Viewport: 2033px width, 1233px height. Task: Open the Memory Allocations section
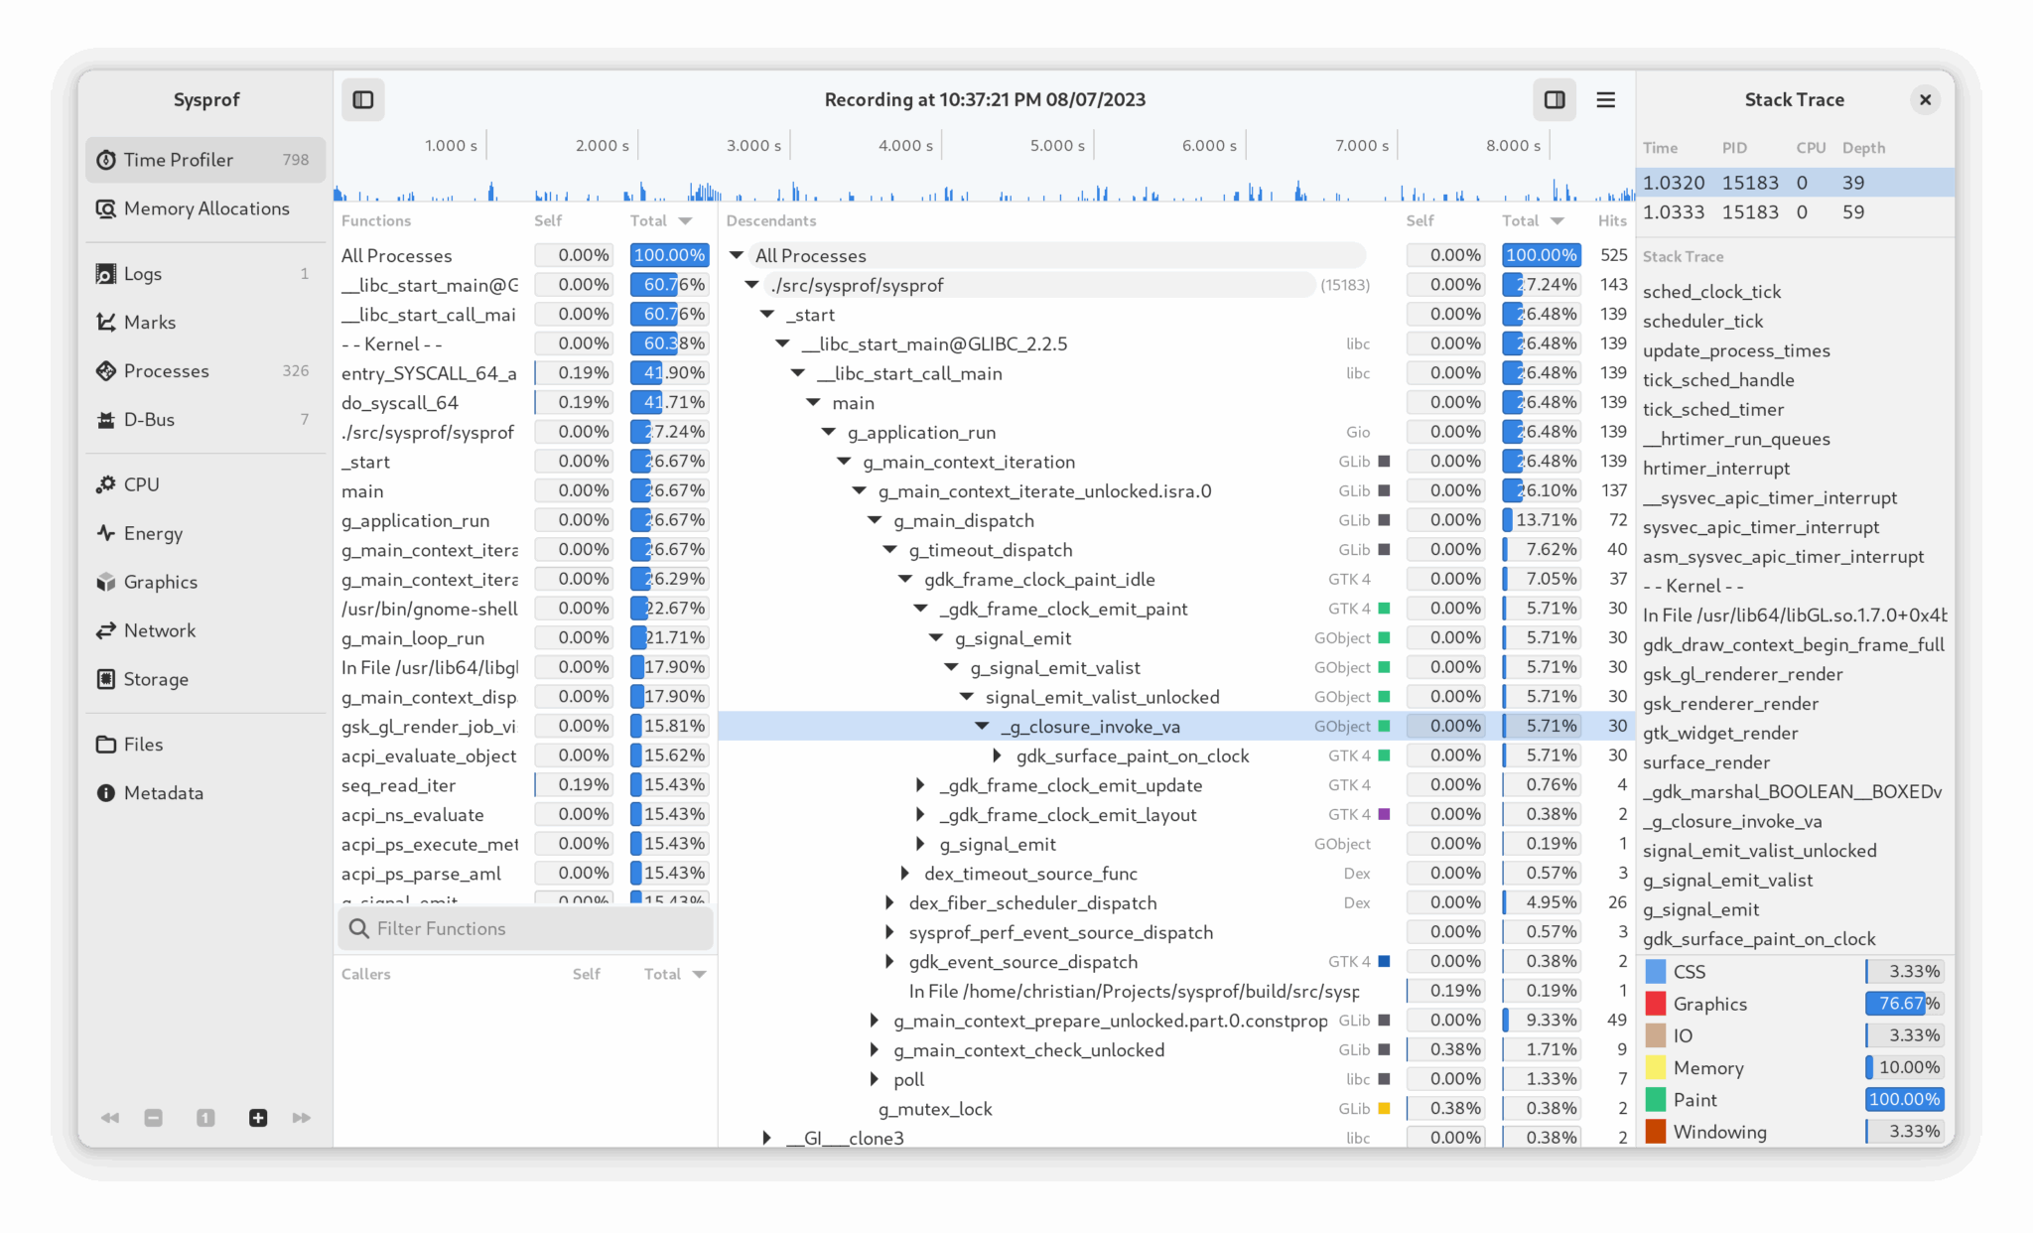[x=204, y=208]
